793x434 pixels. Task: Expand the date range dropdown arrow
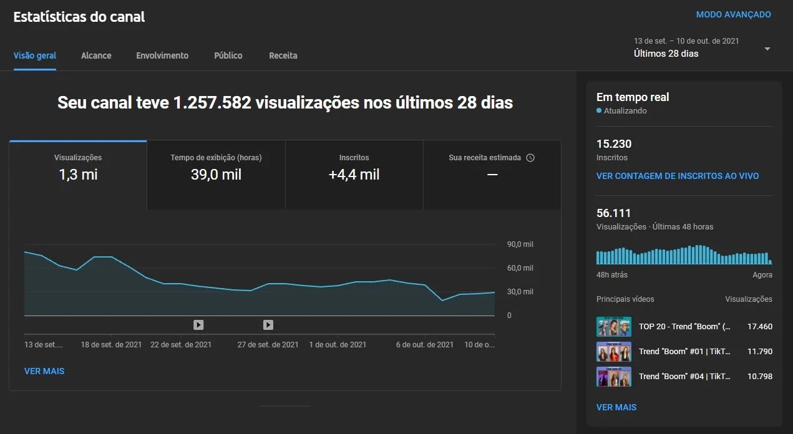pyautogui.click(x=767, y=49)
